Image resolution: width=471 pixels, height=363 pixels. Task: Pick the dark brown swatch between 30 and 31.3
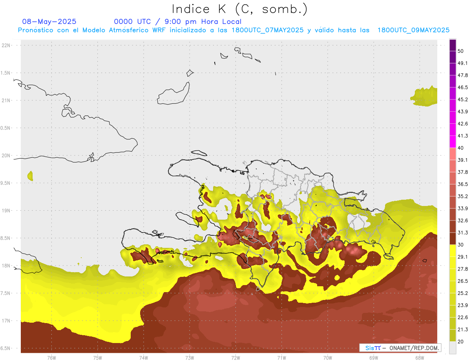pos(453,238)
